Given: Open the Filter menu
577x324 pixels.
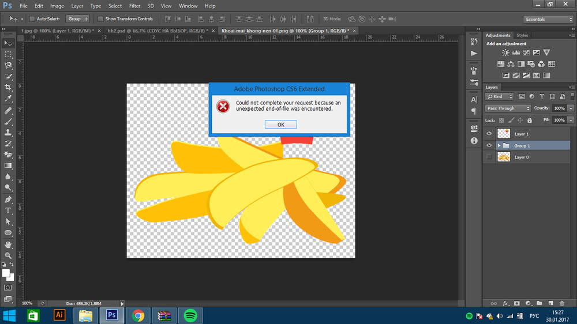Looking at the screenshot, I should click(x=134, y=6).
